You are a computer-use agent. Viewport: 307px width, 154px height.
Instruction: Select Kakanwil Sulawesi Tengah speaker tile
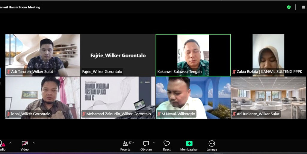pos(193,55)
